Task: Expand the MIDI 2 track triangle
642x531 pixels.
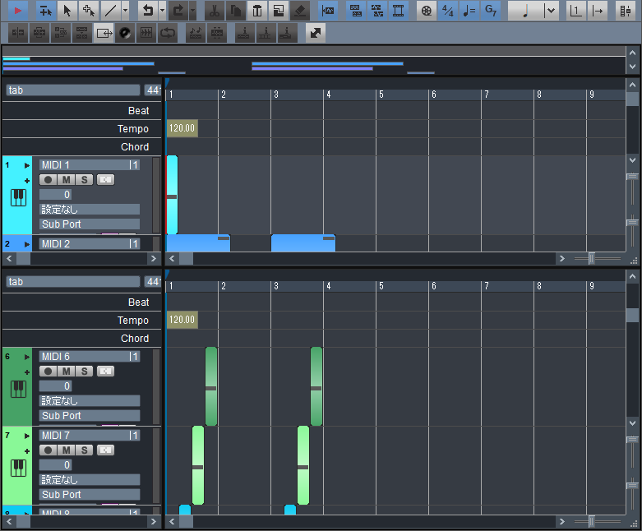Action: click(x=26, y=244)
